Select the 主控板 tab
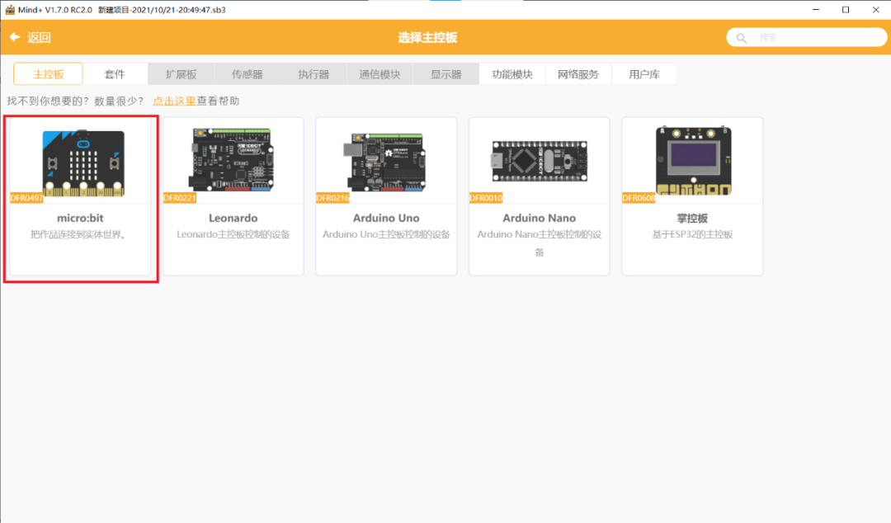This screenshot has width=891, height=523. (49, 74)
